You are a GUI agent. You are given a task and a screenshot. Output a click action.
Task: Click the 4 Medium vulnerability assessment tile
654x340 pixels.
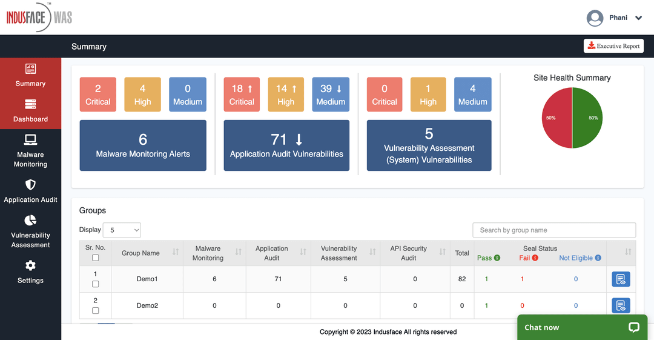tap(472, 95)
